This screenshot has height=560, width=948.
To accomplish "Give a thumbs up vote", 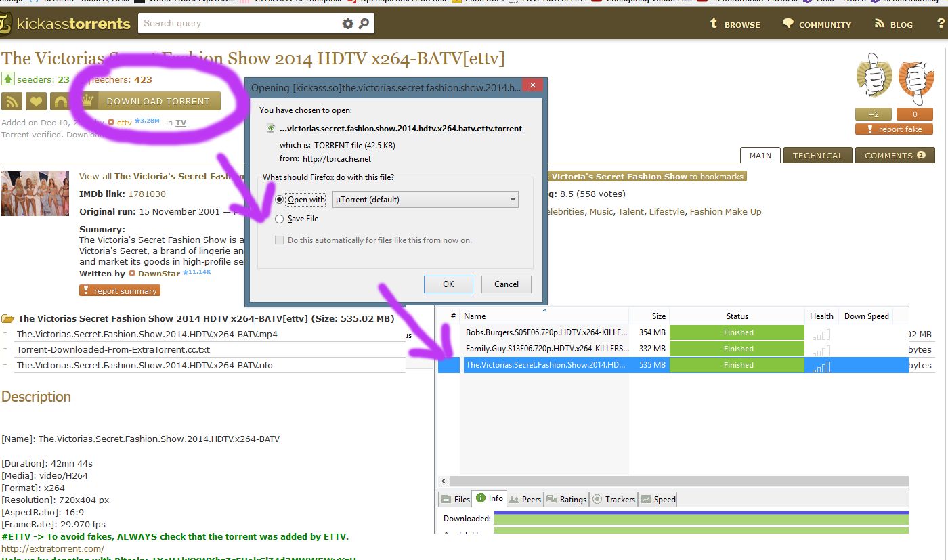I will [x=873, y=76].
